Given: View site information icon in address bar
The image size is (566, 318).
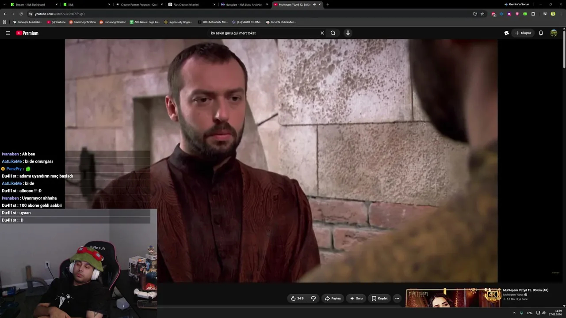Looking at the screenshot, I should (31, 14).
